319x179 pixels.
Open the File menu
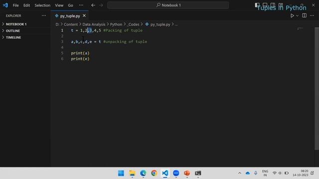tap(15, 5)
